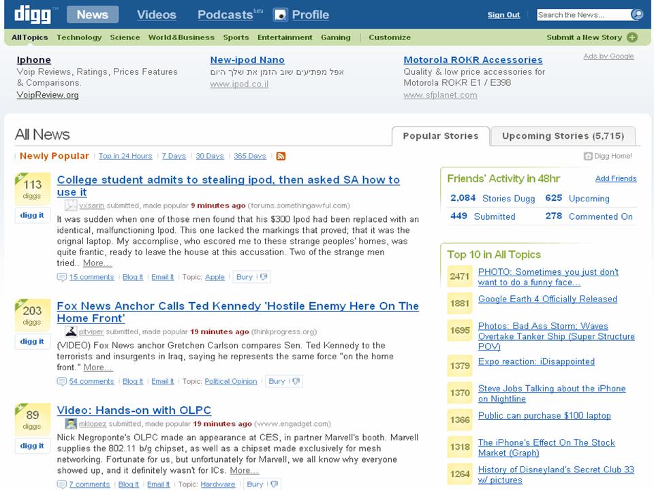654x490 pixels.
Task: Bury the College student ipod story
Action: pos(245,277)
